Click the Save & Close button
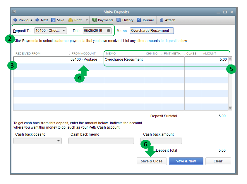247x184 pixels. coord(152,161)
